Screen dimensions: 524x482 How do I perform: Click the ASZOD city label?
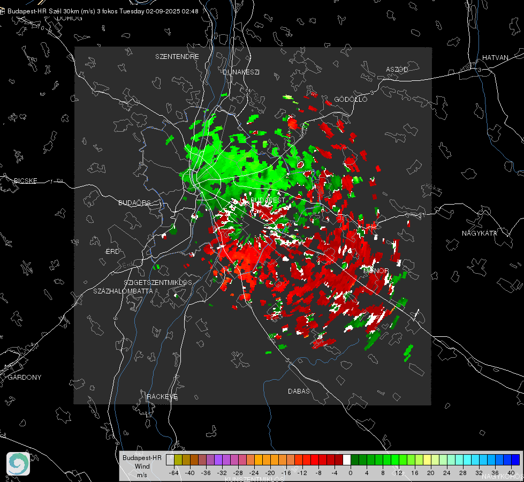(397, 69)
